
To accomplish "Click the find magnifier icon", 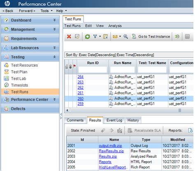I will click(x=125, y=37).
